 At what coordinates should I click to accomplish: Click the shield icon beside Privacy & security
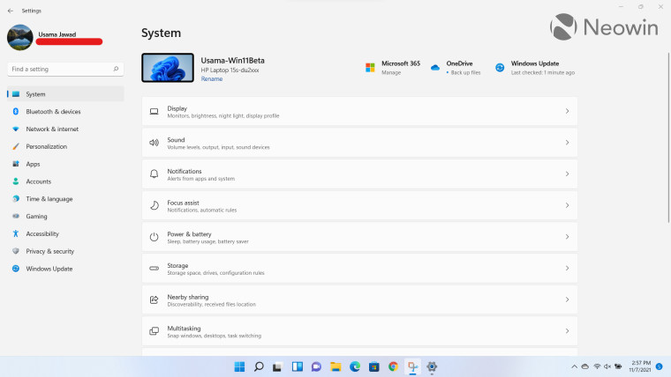pyautogui.click(x=16, y=251)
